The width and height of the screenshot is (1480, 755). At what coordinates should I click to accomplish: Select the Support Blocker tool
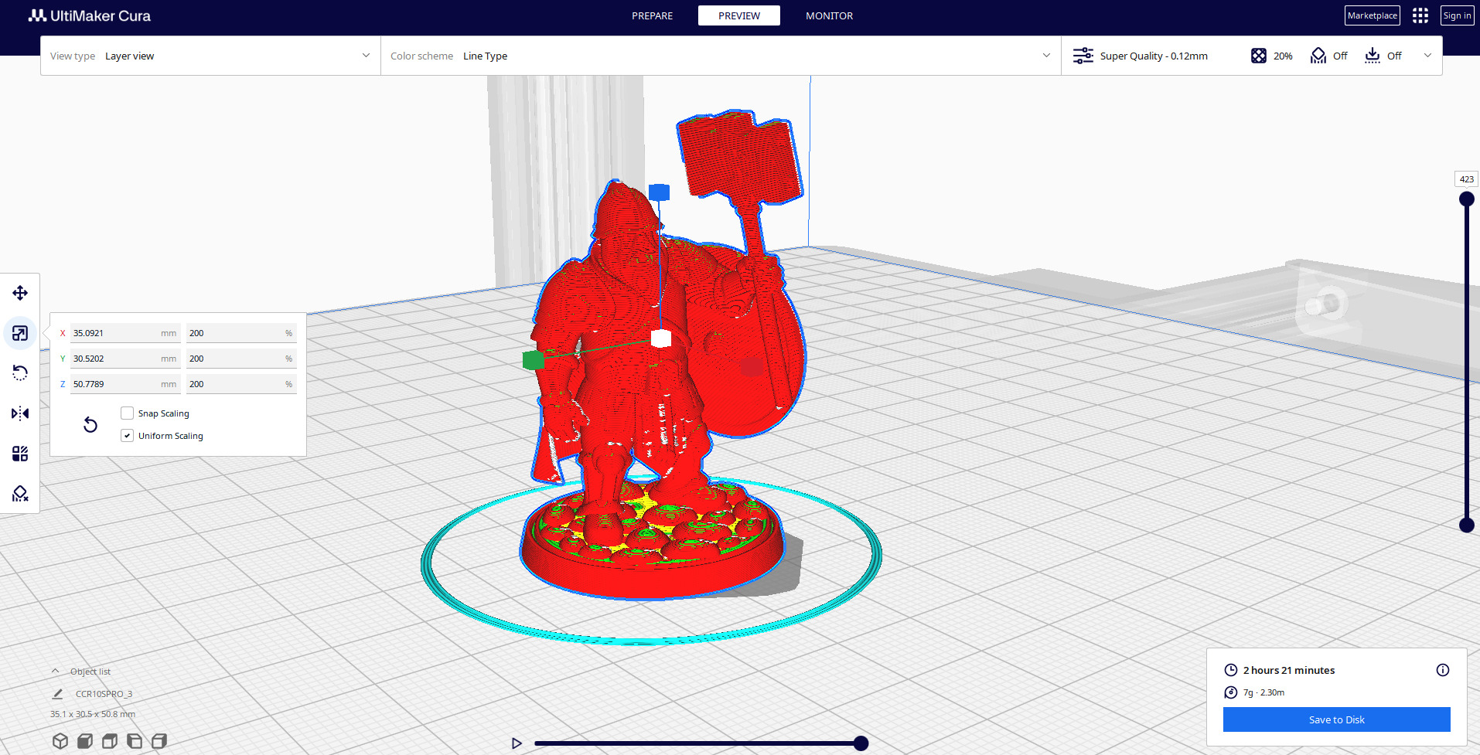click(x=20, y=494)
